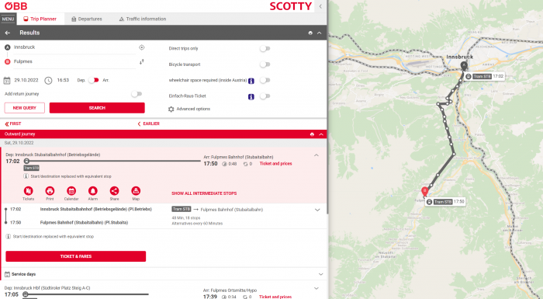Toggle Bicycle transport on
This screenshot has width=543, height=299.
coord(265,64)
